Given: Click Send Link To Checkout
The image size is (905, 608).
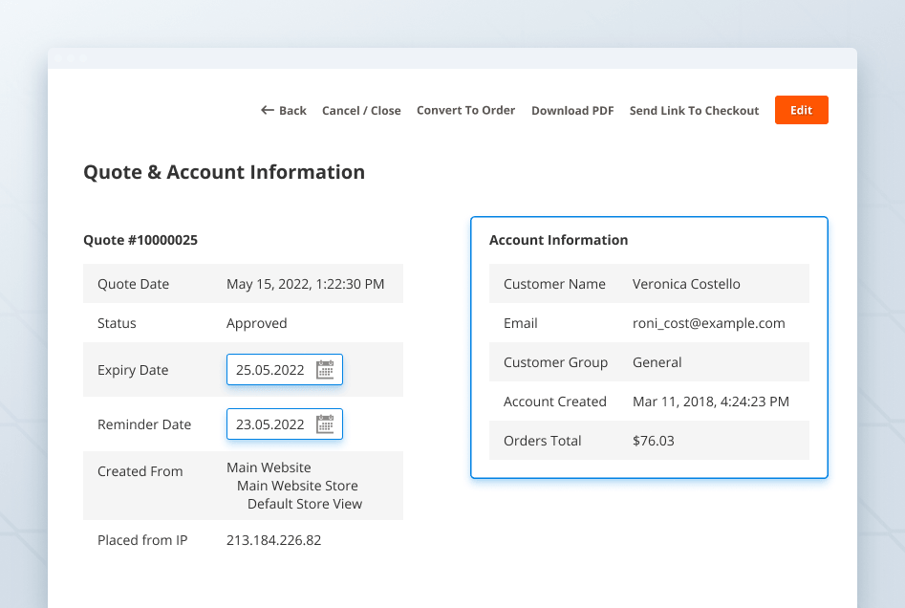Looking at the screenshot, I should [694, 110].
